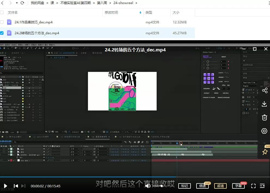The image size is (270, 193).
Task: Enter fullscreen video mode
Action: 253,186
